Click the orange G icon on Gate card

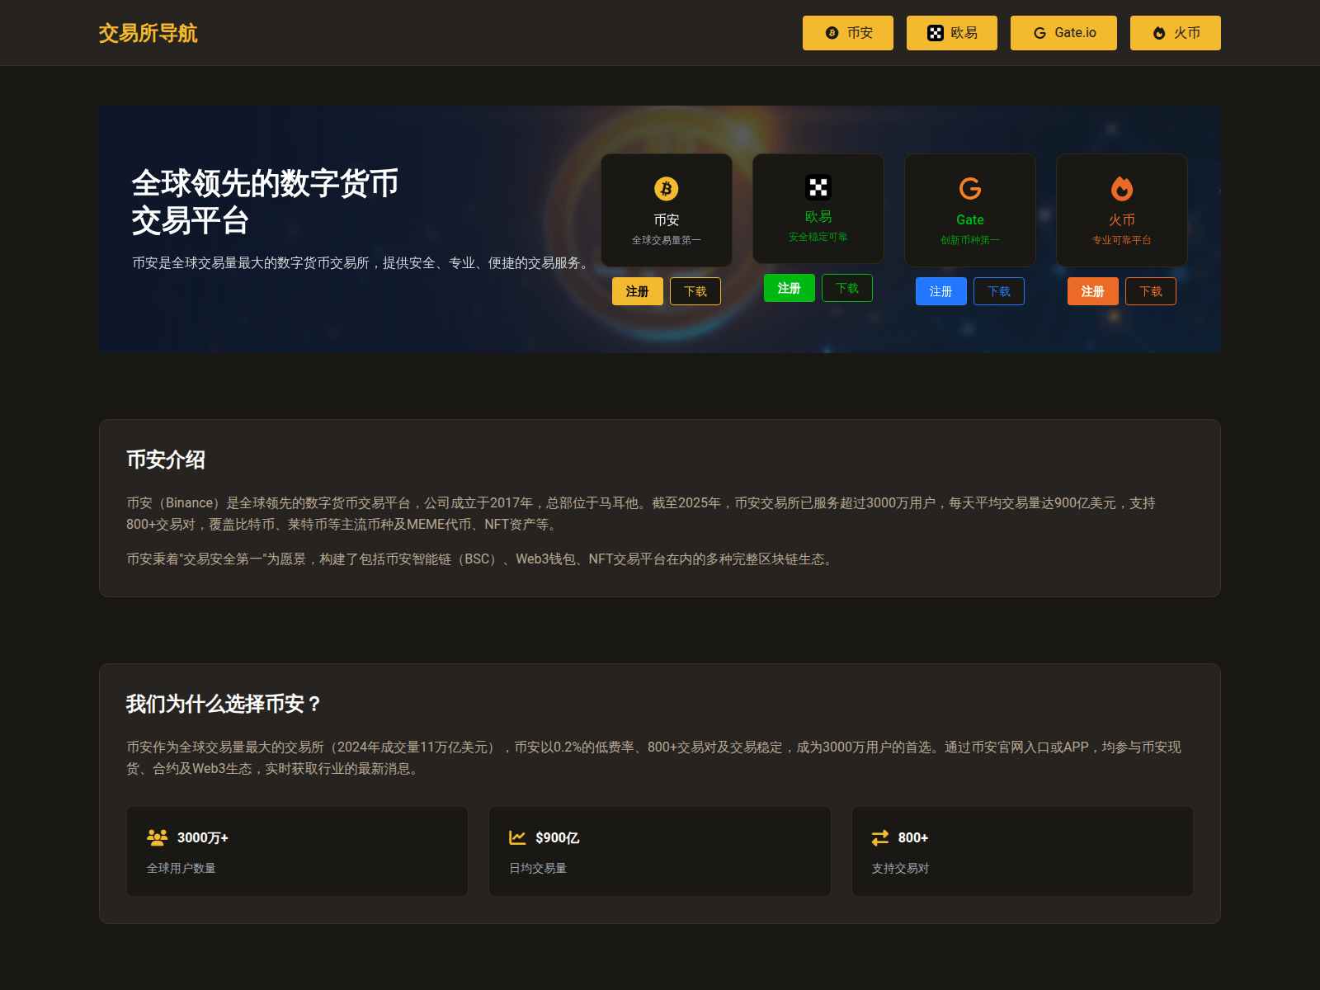[970, 189]
